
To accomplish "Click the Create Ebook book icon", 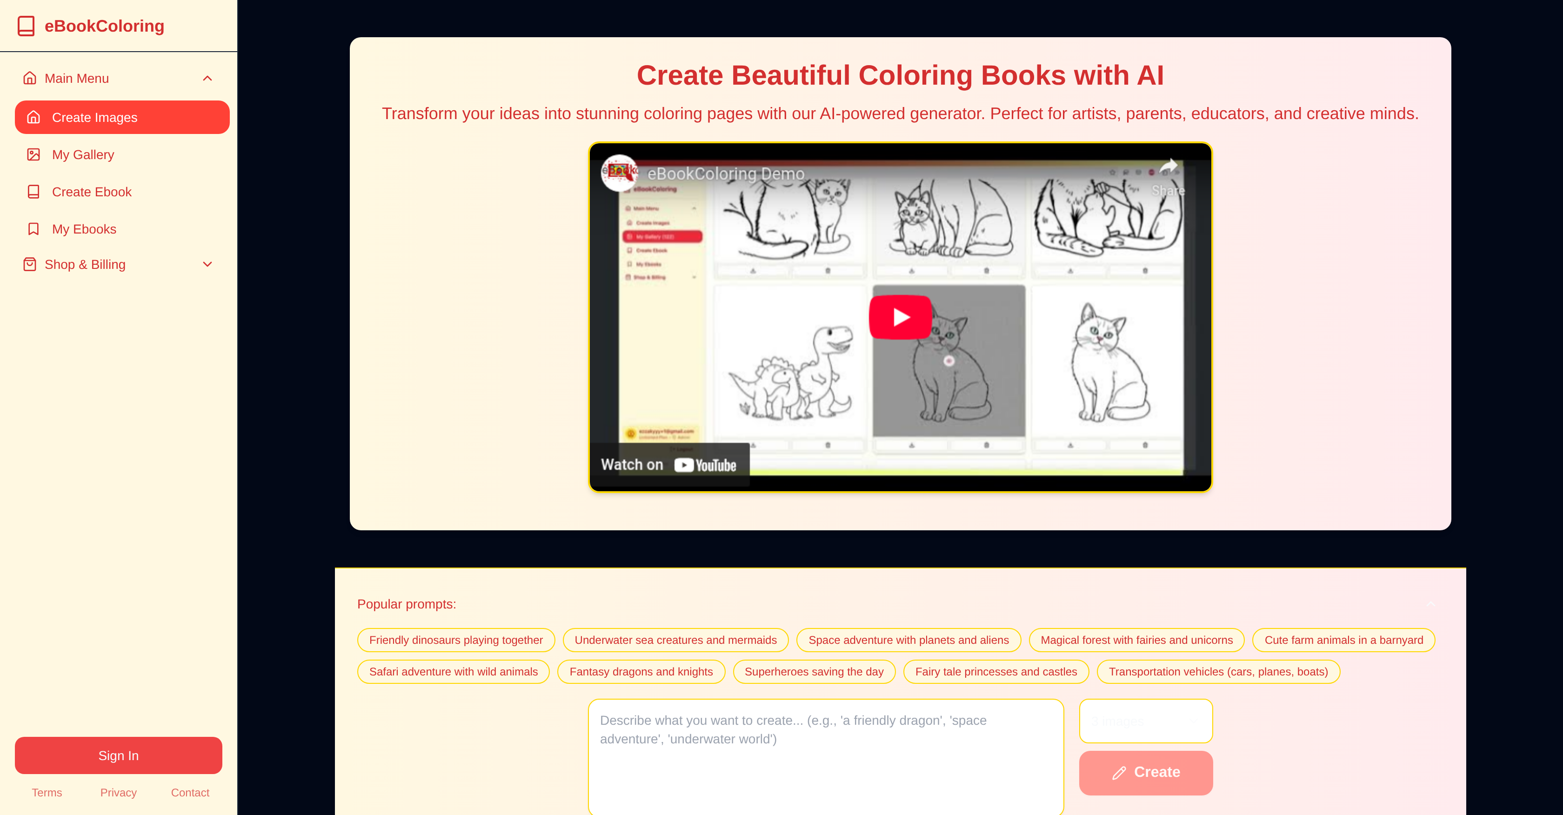I will [33, 192].
